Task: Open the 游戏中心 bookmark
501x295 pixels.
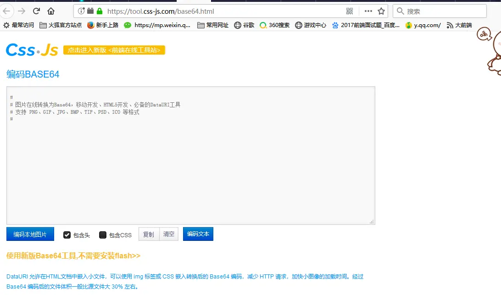Action: tap(311, 25)
